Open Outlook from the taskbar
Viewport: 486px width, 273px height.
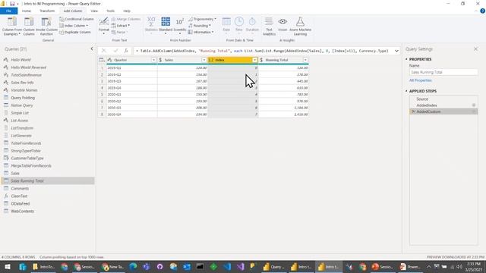coord(187,266)
